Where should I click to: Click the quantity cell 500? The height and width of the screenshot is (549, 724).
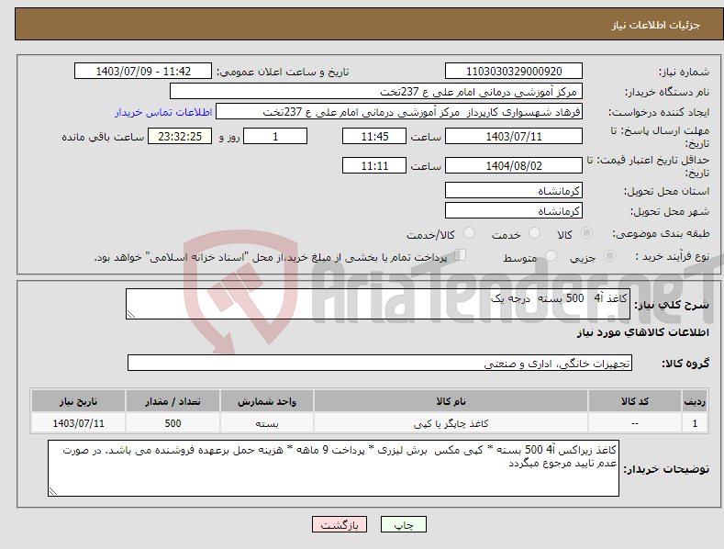(x=173, y=423)
